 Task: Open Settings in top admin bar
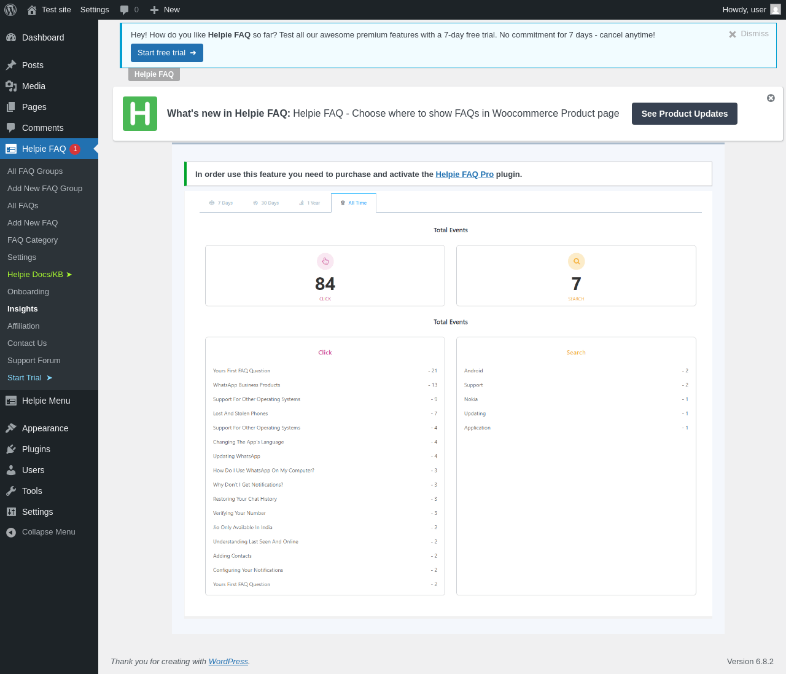95,10
